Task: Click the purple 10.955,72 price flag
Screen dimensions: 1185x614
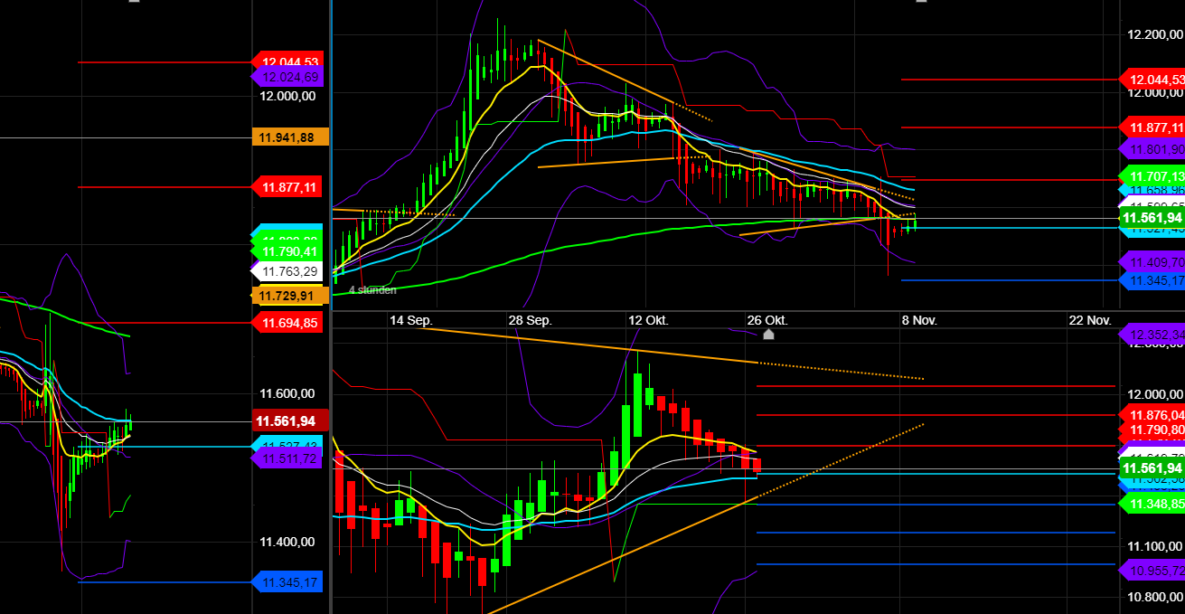Action: coord(1155,570)
